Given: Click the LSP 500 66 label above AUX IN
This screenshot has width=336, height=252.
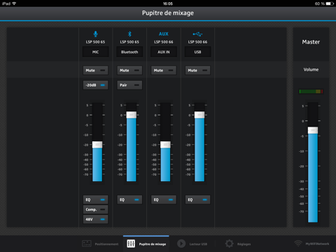Looking at the screenshot, I should point(164,42).
